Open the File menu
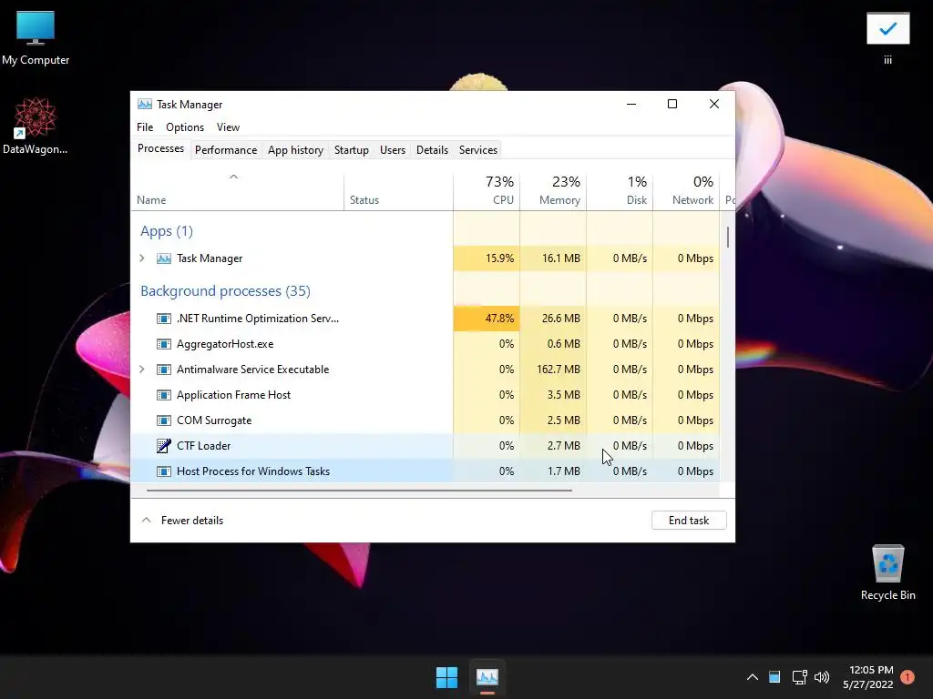 [x=145, y=127]
